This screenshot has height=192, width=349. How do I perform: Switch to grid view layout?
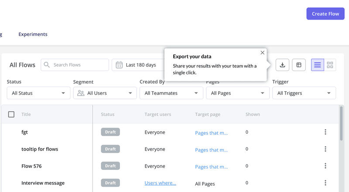[x=330, y=65]
